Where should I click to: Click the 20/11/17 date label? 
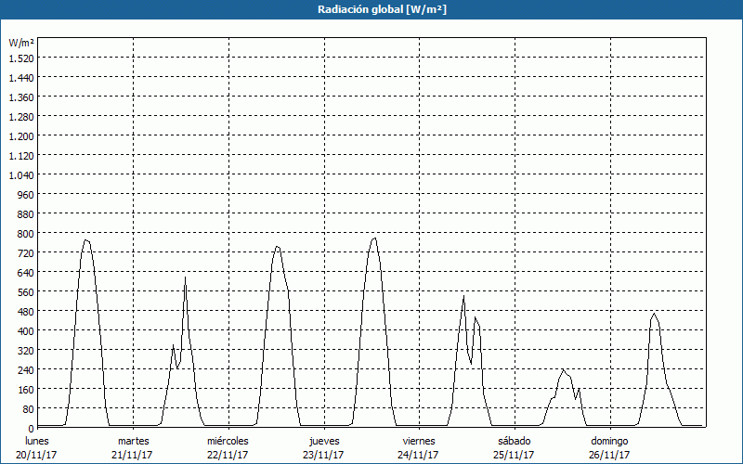(x=37, y=455)
